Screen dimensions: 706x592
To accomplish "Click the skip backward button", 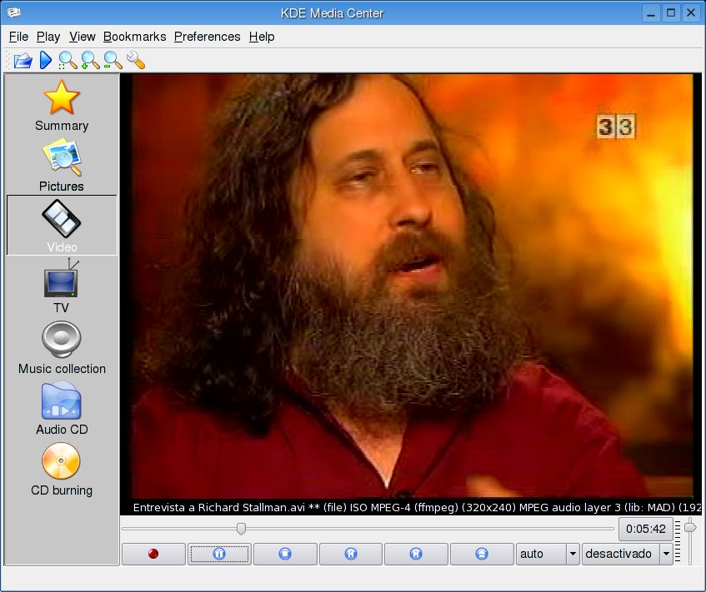I will pyautogui.click(x=351, y=554).
